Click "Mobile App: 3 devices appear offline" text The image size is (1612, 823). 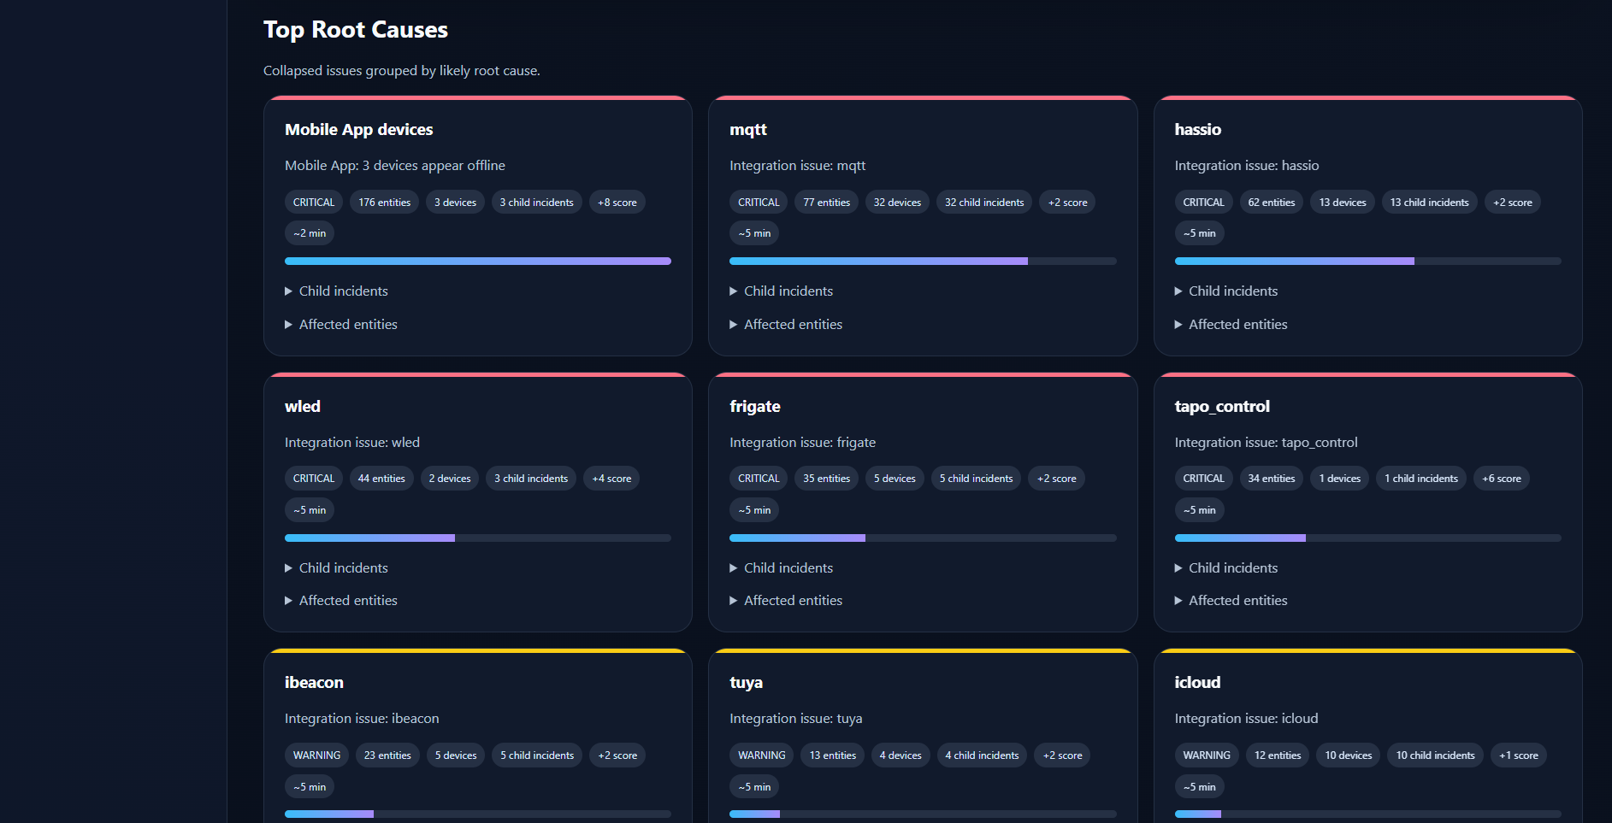coord(395,166)
